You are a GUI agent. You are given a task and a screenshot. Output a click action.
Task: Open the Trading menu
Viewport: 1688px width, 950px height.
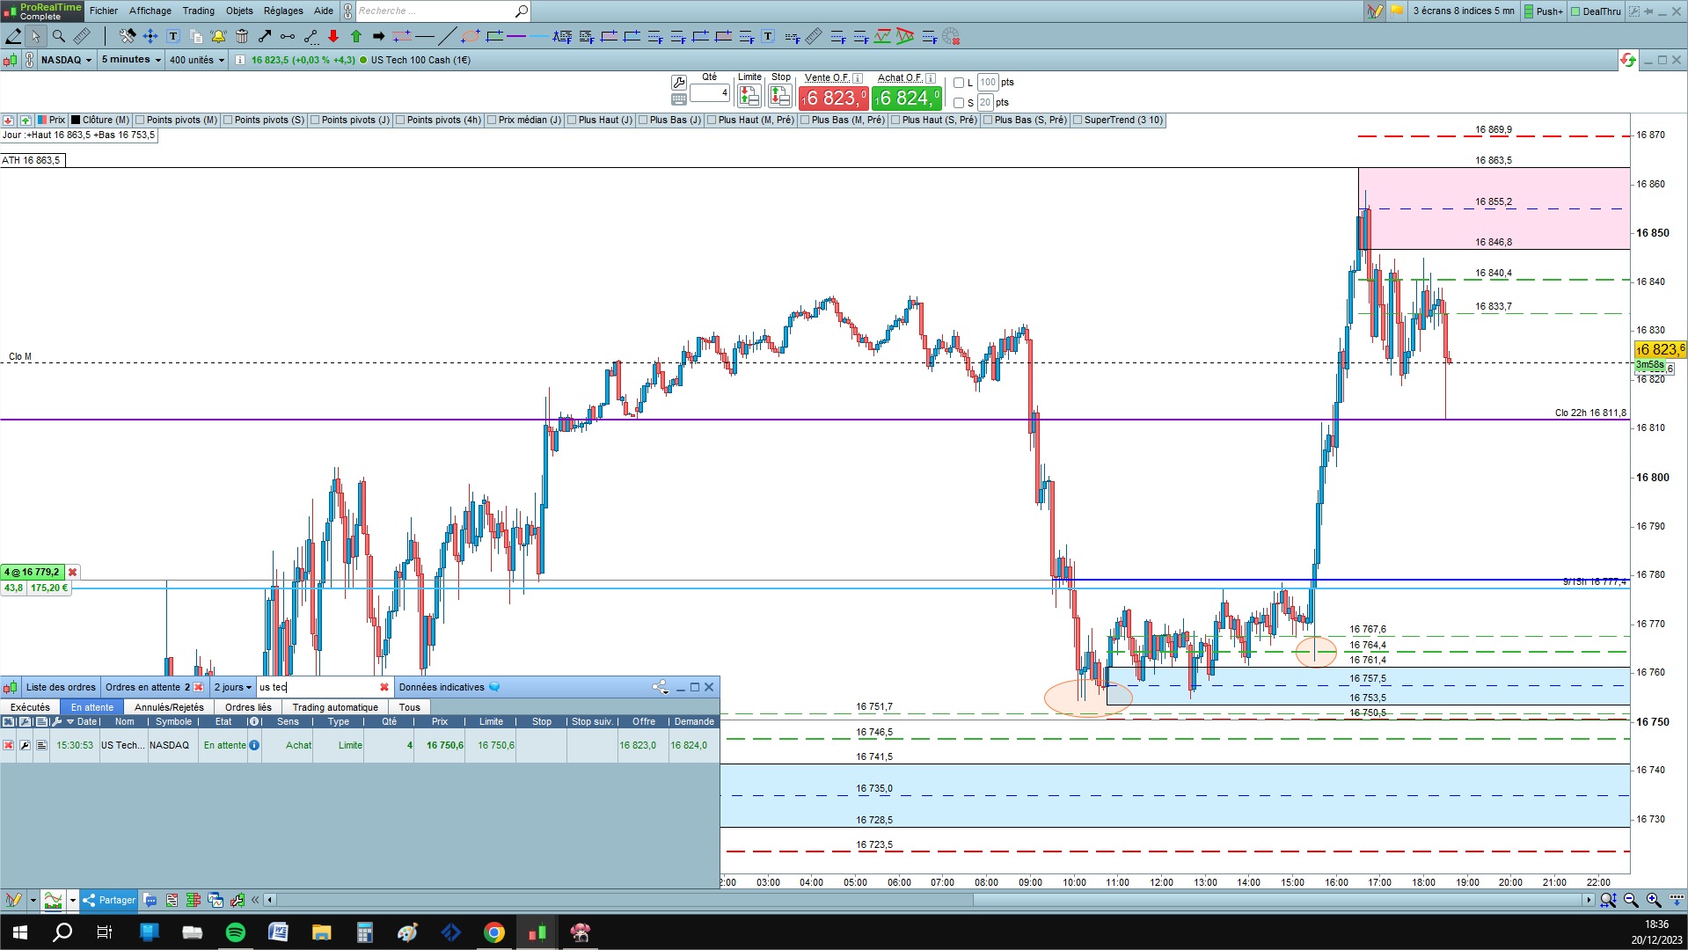click(198, 11)
